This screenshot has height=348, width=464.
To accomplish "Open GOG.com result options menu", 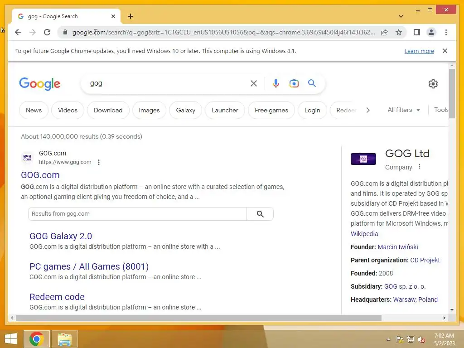I will click(99, 162).
